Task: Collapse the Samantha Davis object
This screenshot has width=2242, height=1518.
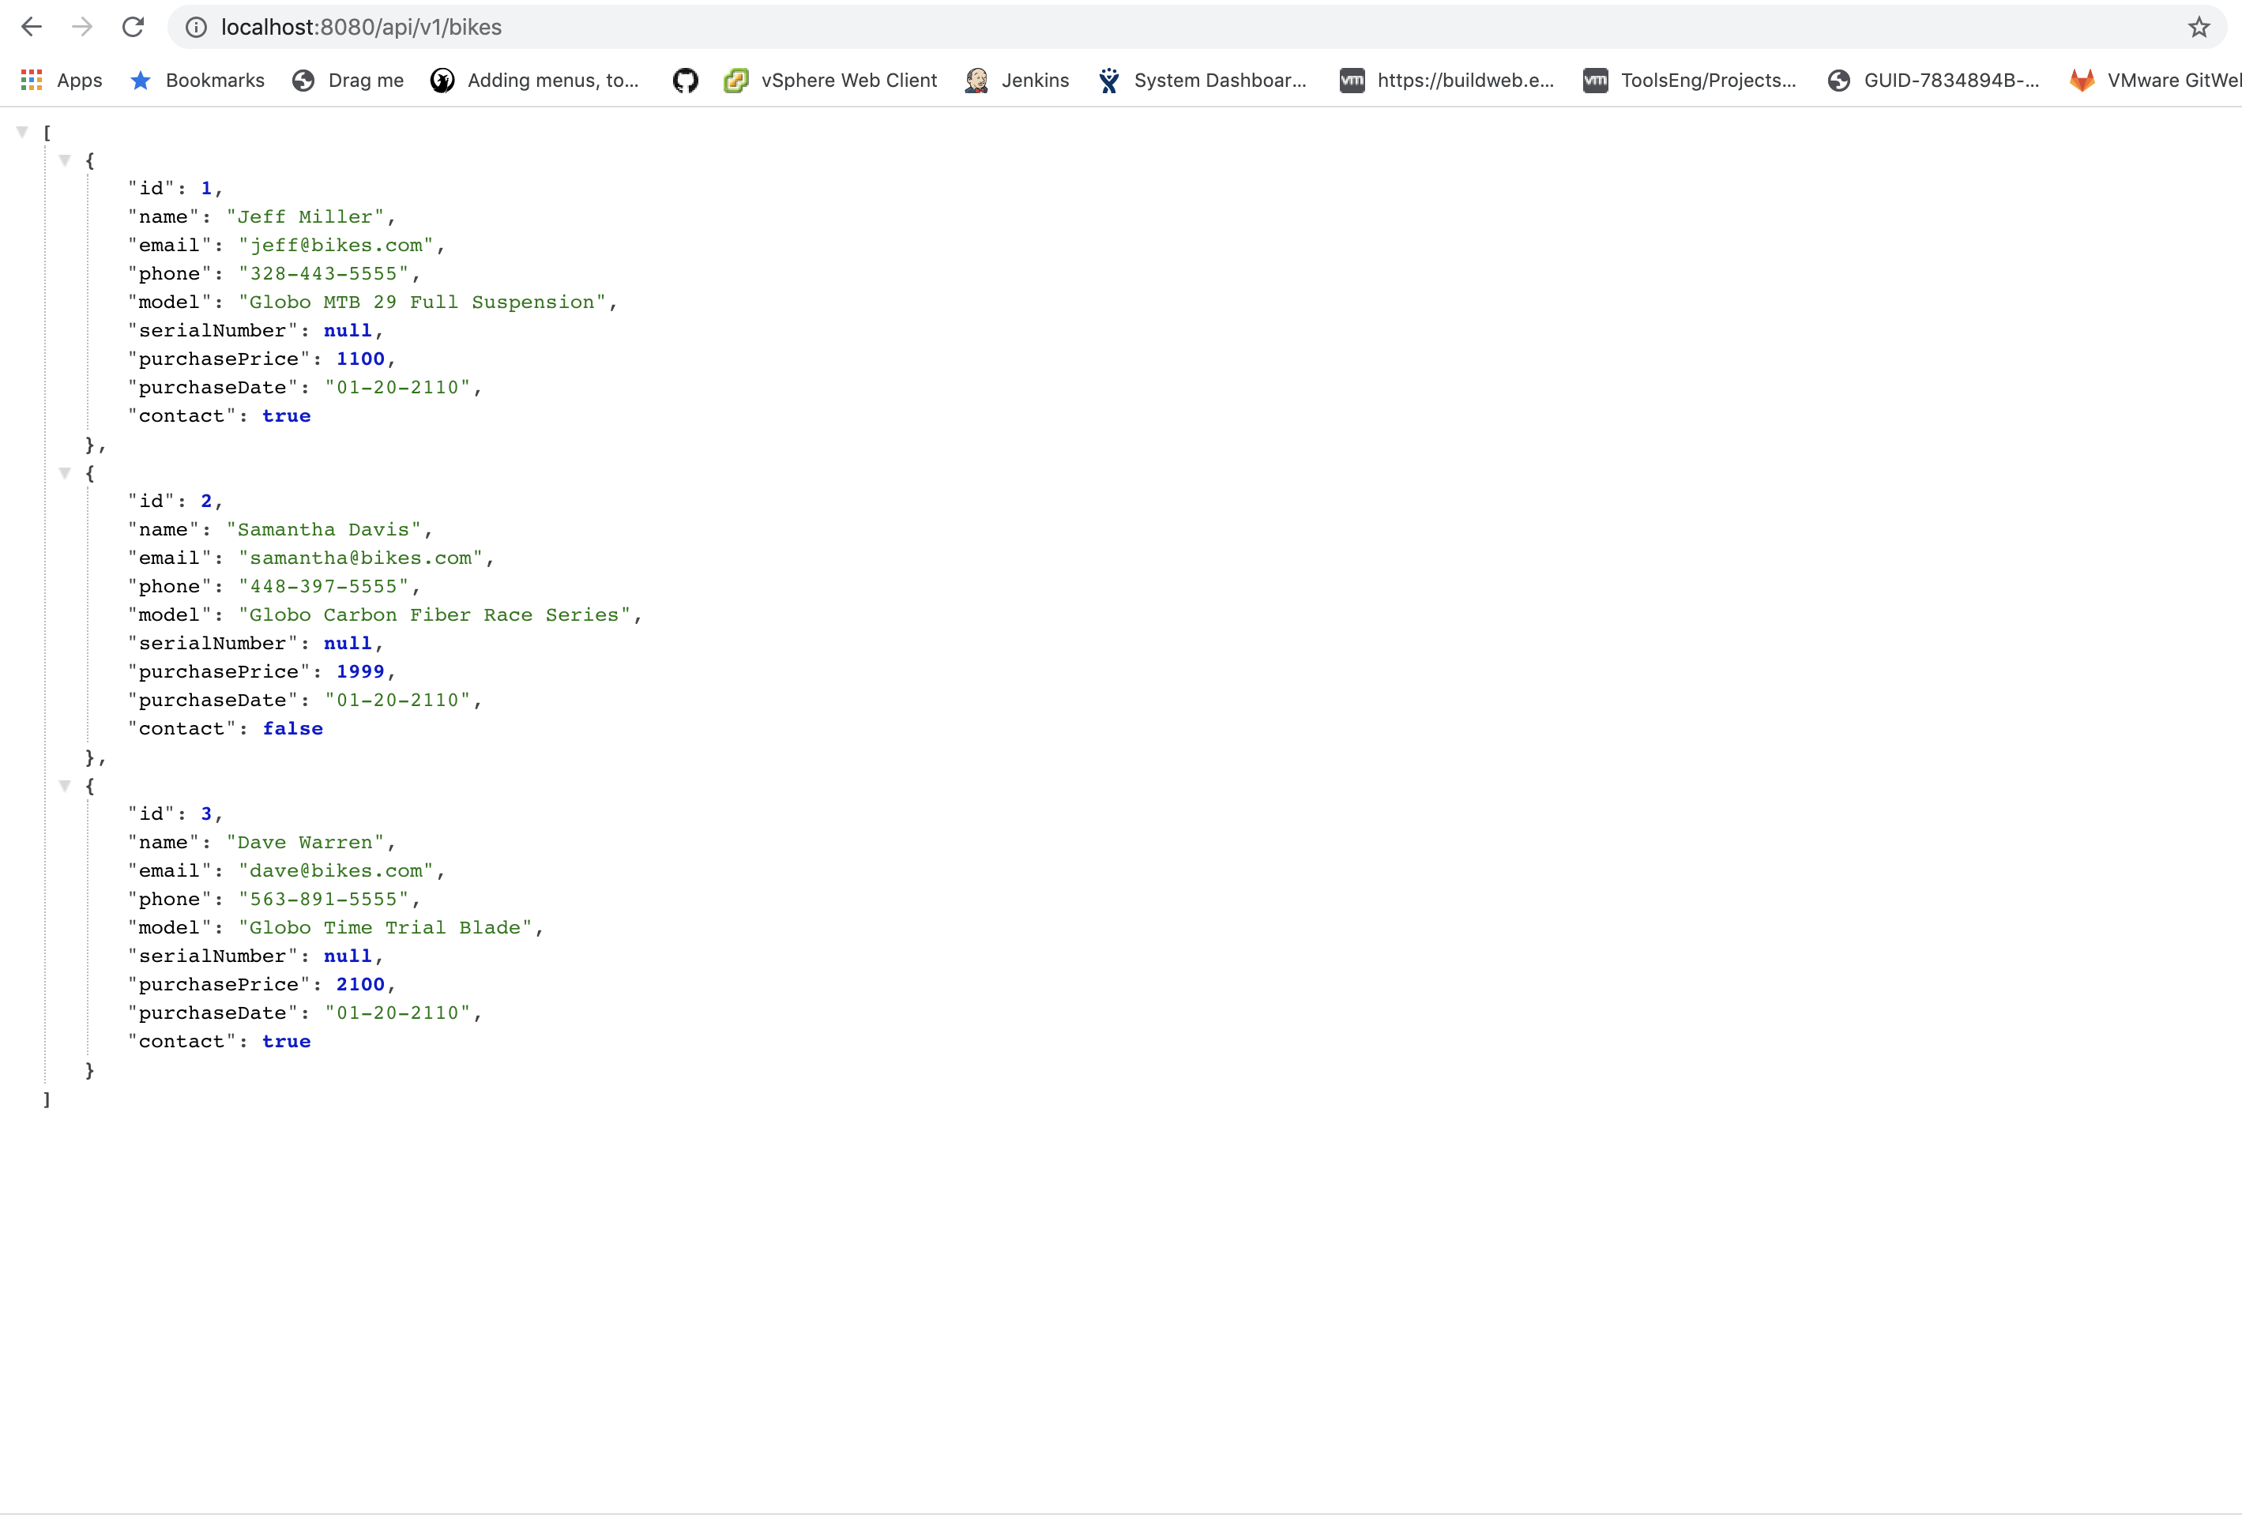Action: [65, 472]
